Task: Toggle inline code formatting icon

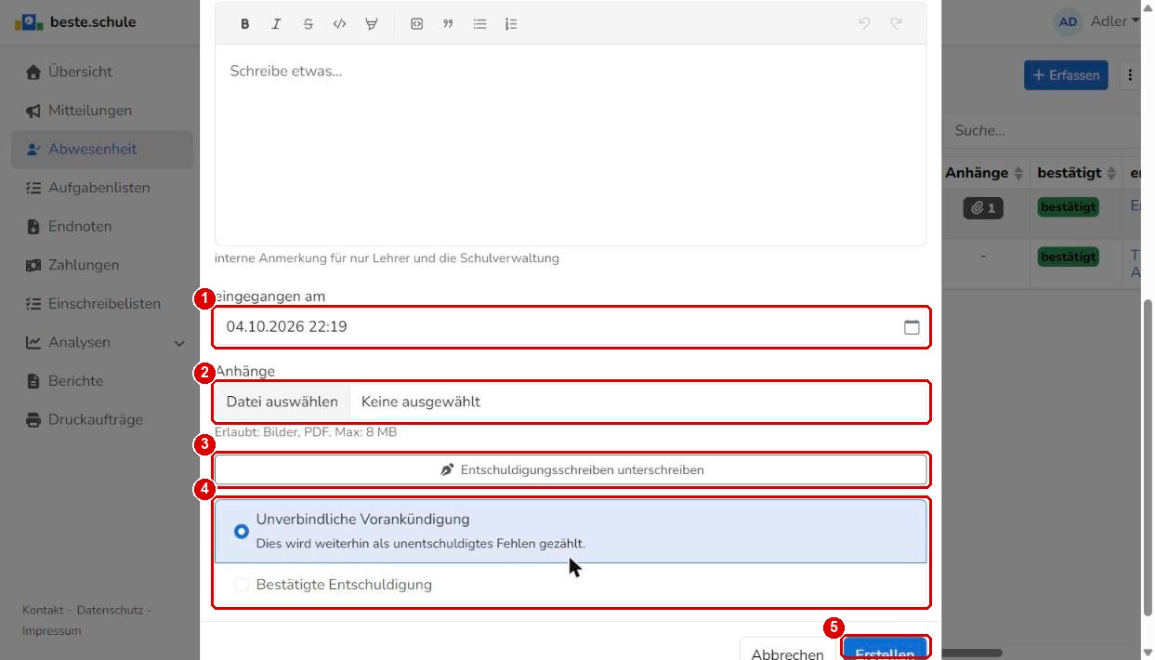Action: tap(339, 24)
